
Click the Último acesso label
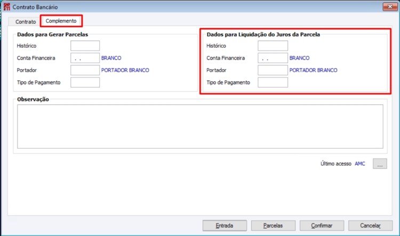[x=335, y=164]
